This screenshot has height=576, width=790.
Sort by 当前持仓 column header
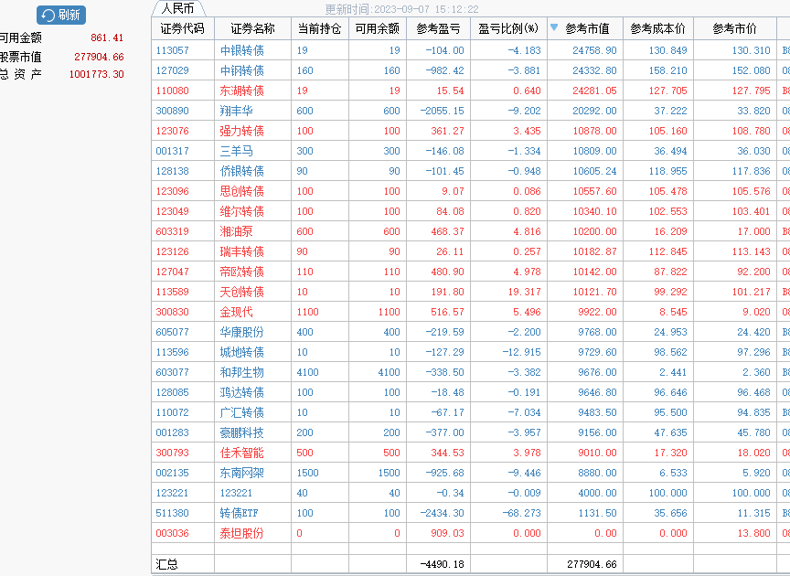click(319, 28)
